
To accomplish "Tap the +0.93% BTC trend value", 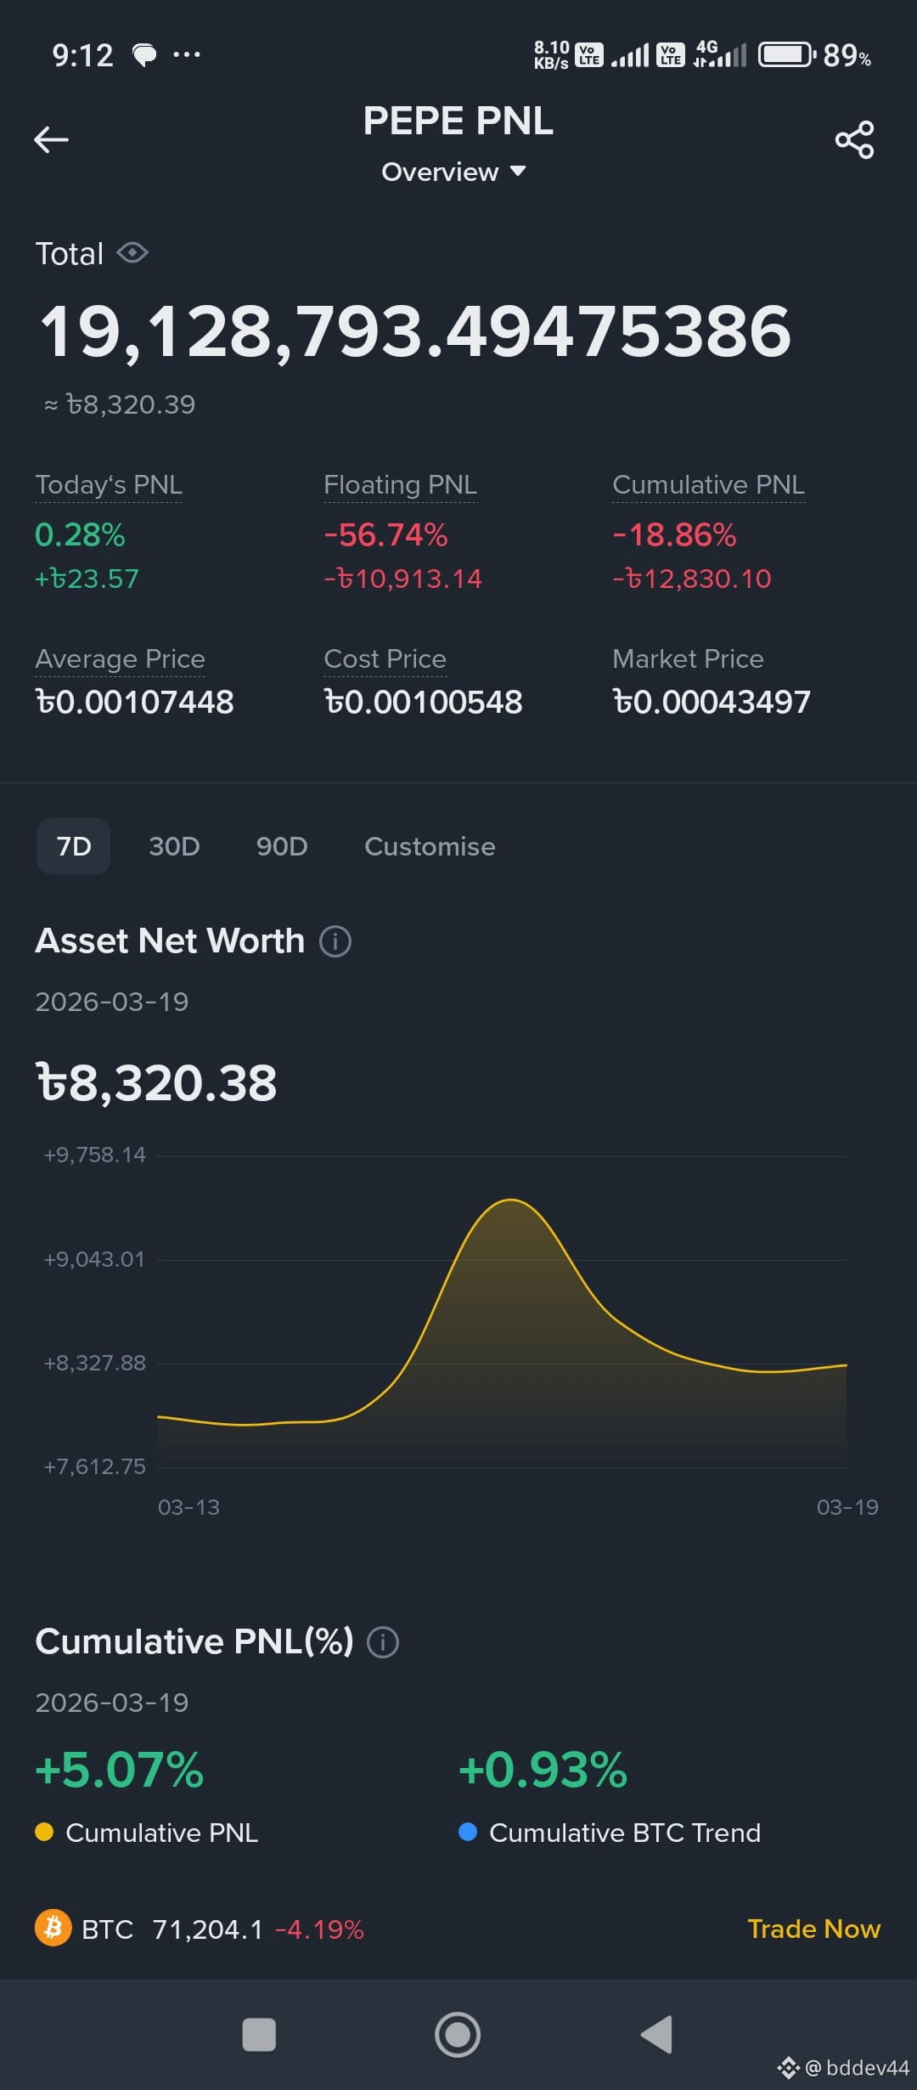I will 543,1770.
